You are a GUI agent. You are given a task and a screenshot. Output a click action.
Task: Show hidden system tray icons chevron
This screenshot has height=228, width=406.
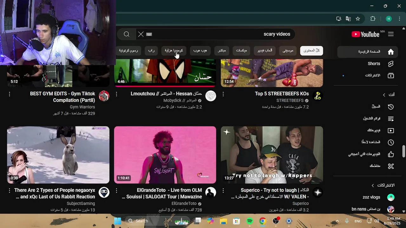[337, 221]
